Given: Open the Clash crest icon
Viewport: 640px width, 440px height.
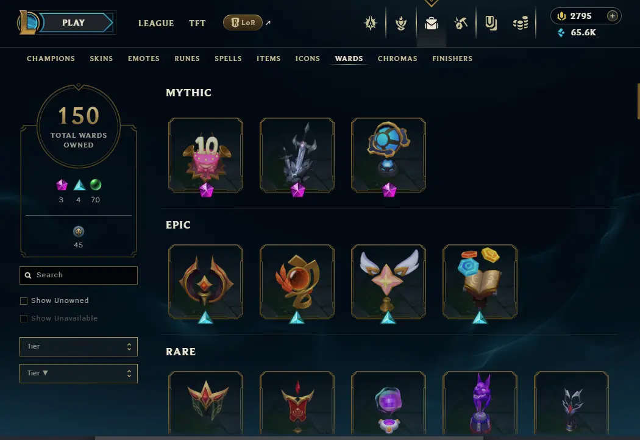Looking at the screenshot, I should [x=371, y=23].
